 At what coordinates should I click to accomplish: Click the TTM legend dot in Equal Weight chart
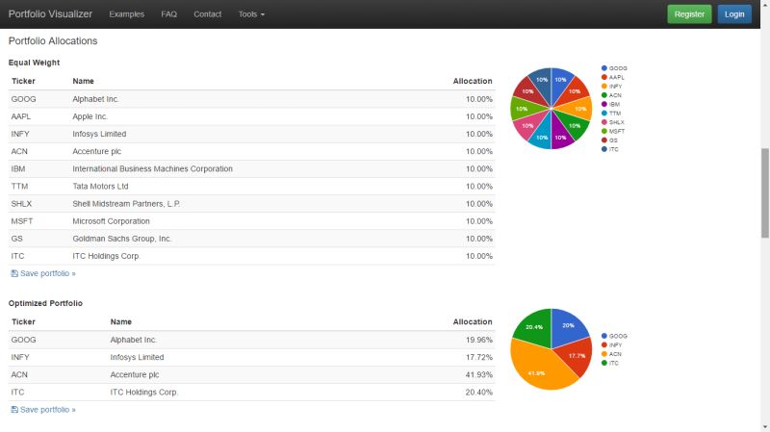click(604, 113)
